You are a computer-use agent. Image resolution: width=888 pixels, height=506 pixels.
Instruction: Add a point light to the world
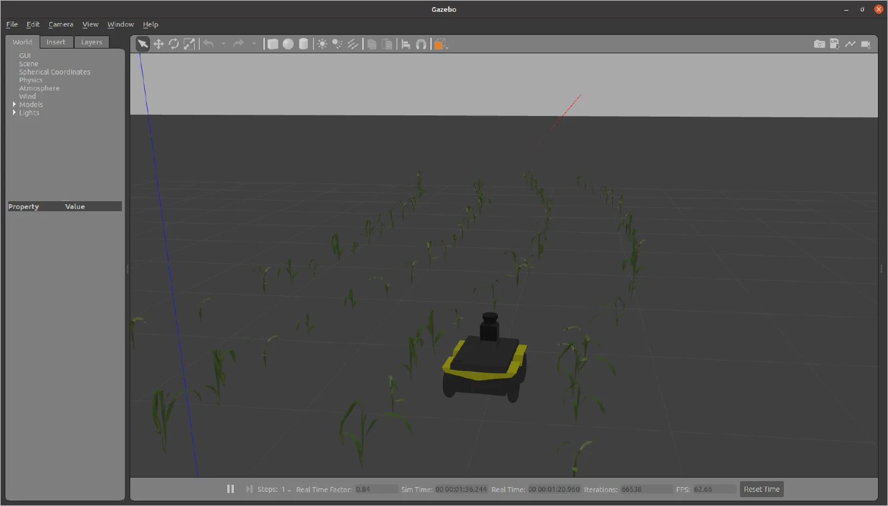pos(321,43)
